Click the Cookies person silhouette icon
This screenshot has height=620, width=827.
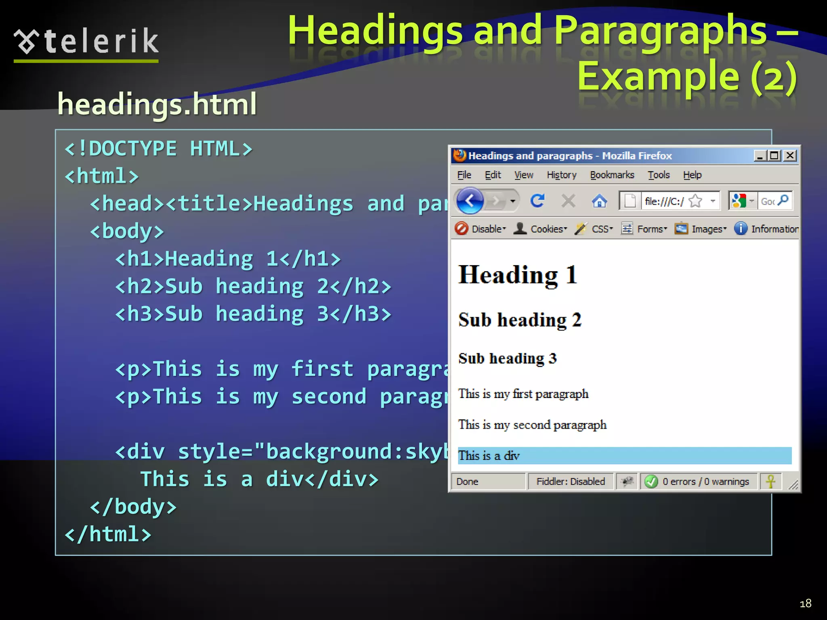tap(520, 228)
